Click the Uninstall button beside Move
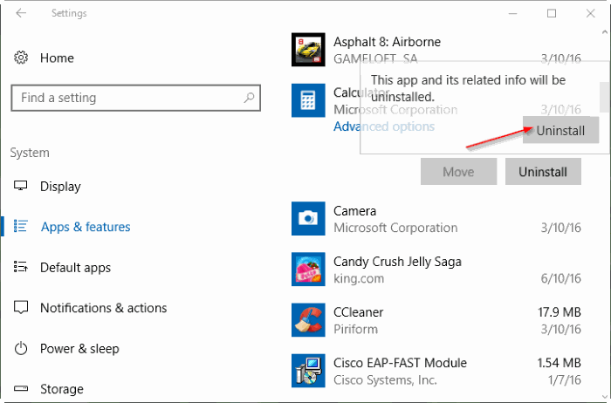 click(x=543, y=172)
